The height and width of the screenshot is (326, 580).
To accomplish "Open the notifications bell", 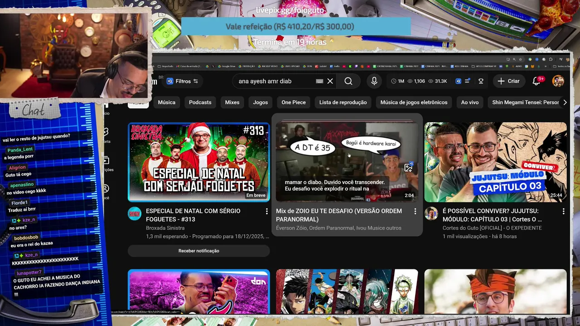I will pyautogui.click(x=537, y=81).
